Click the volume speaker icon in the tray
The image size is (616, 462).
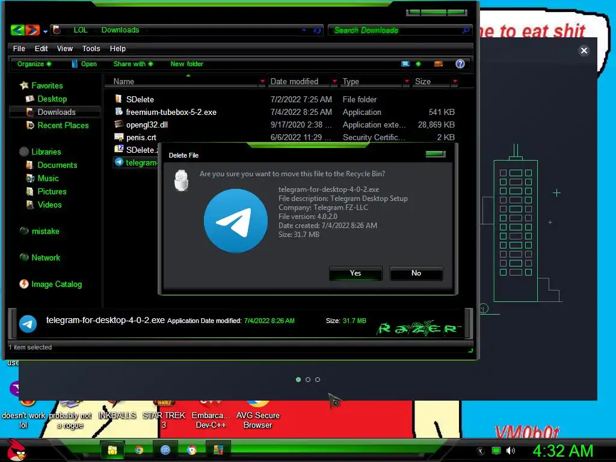[x=510, y=451]
